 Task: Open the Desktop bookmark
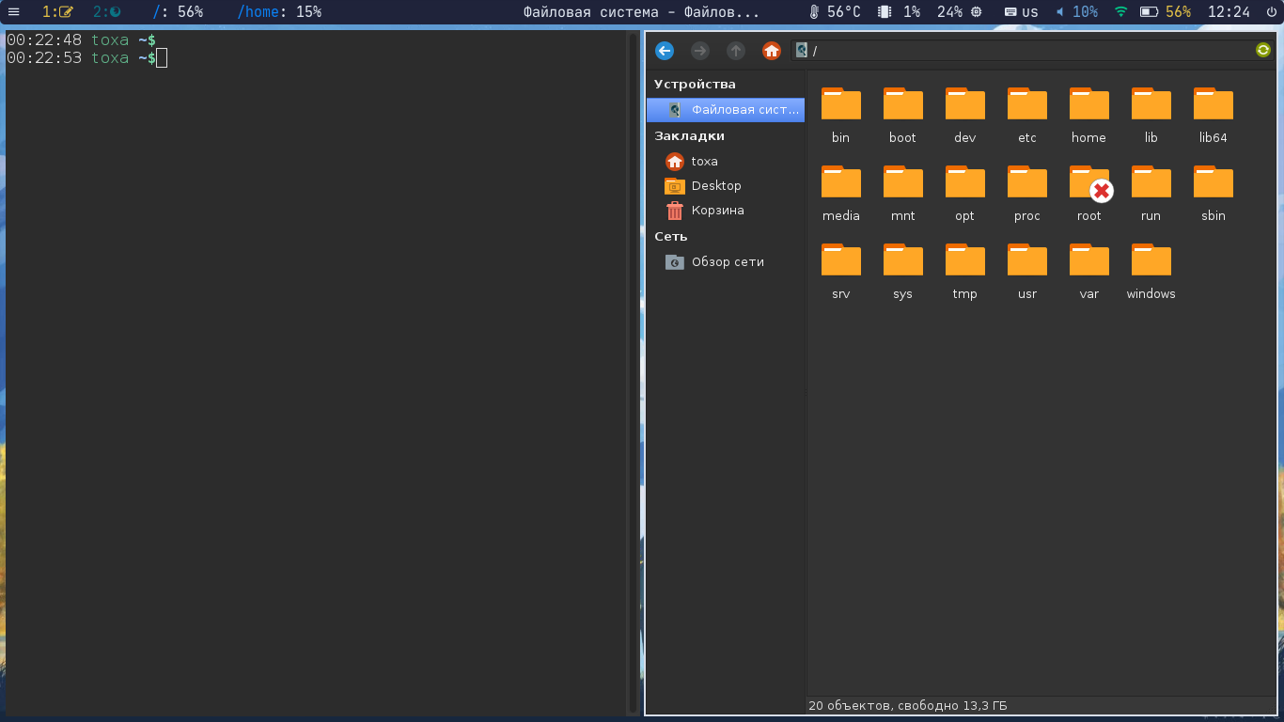[x=726, y=186]
